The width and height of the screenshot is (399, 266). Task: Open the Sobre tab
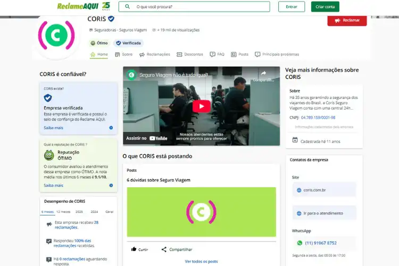pos(123,54)
